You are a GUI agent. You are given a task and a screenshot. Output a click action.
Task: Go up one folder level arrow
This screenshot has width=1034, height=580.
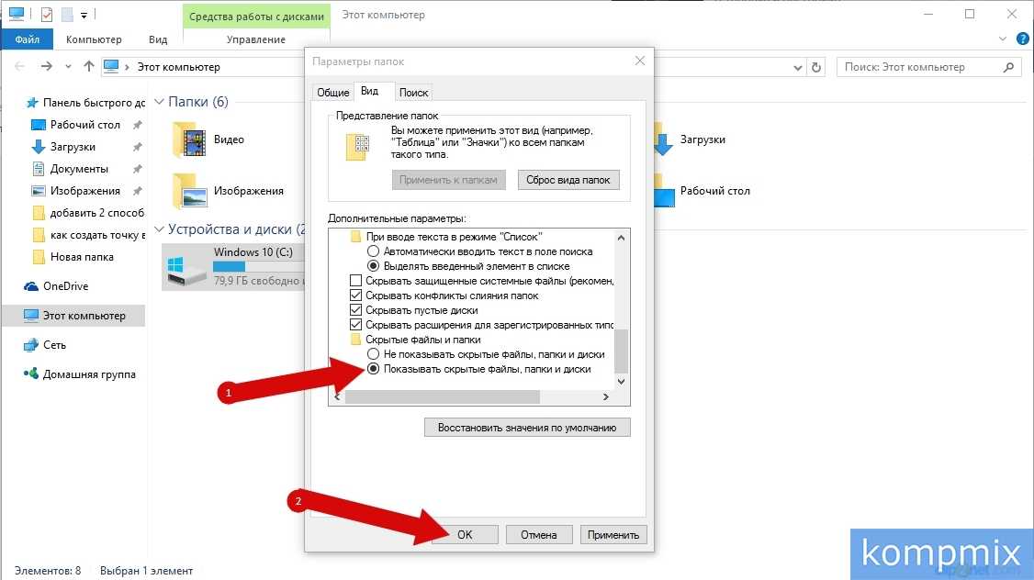click(89, 67)
